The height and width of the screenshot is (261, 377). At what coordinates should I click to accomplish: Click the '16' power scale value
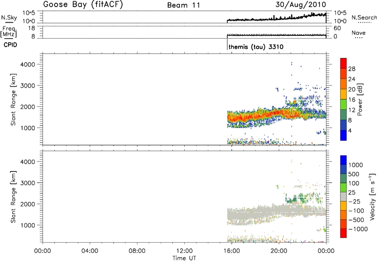pyautogui.click(x=352, y=100)
